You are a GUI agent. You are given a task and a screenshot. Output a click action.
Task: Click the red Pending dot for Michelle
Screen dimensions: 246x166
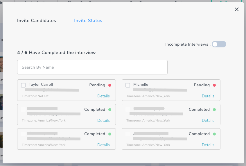tap(214, 85)
